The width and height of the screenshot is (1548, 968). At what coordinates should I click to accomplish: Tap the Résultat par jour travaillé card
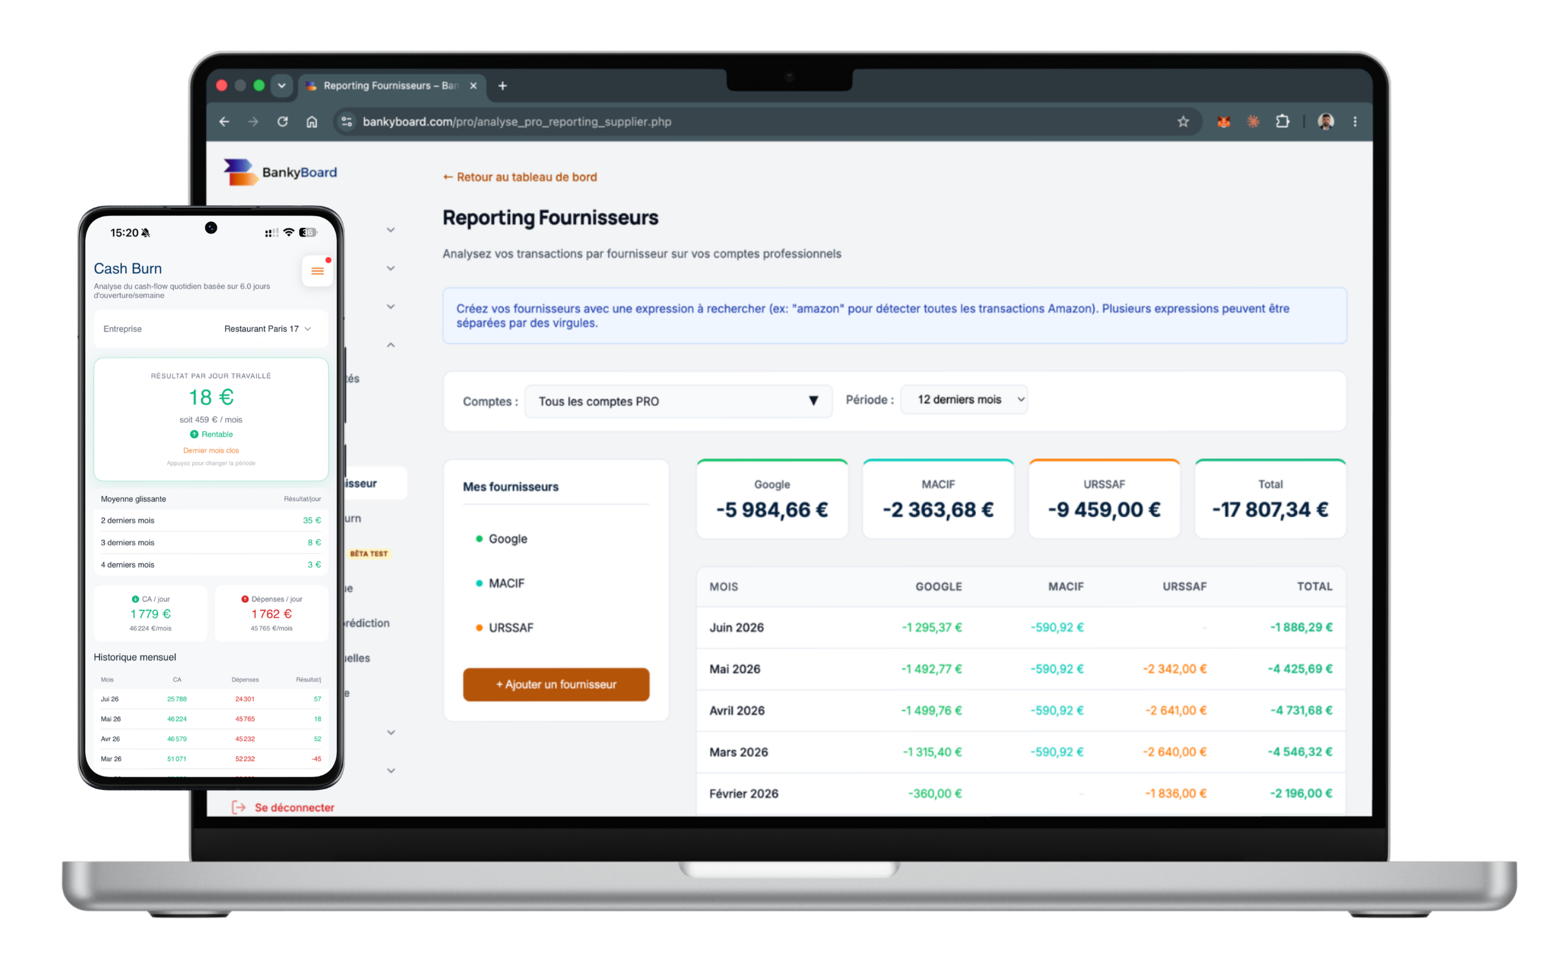point(211,419)
